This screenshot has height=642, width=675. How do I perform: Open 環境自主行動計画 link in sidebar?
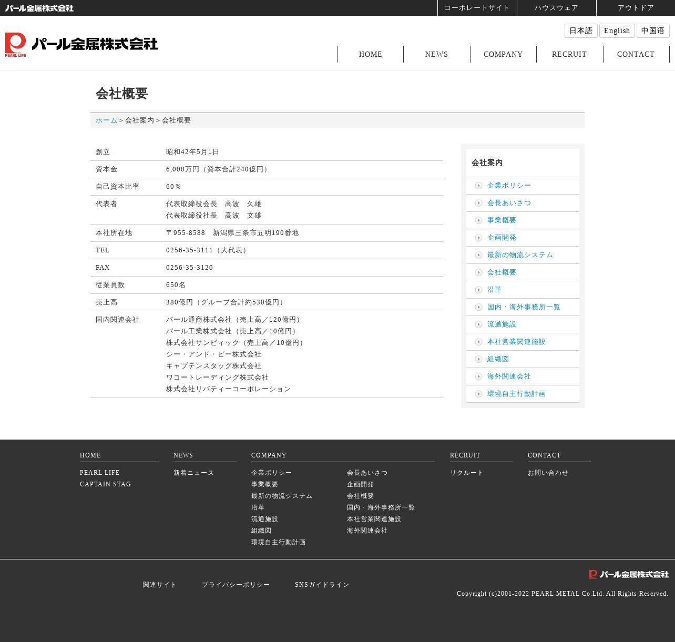click(x=517, y=394)
